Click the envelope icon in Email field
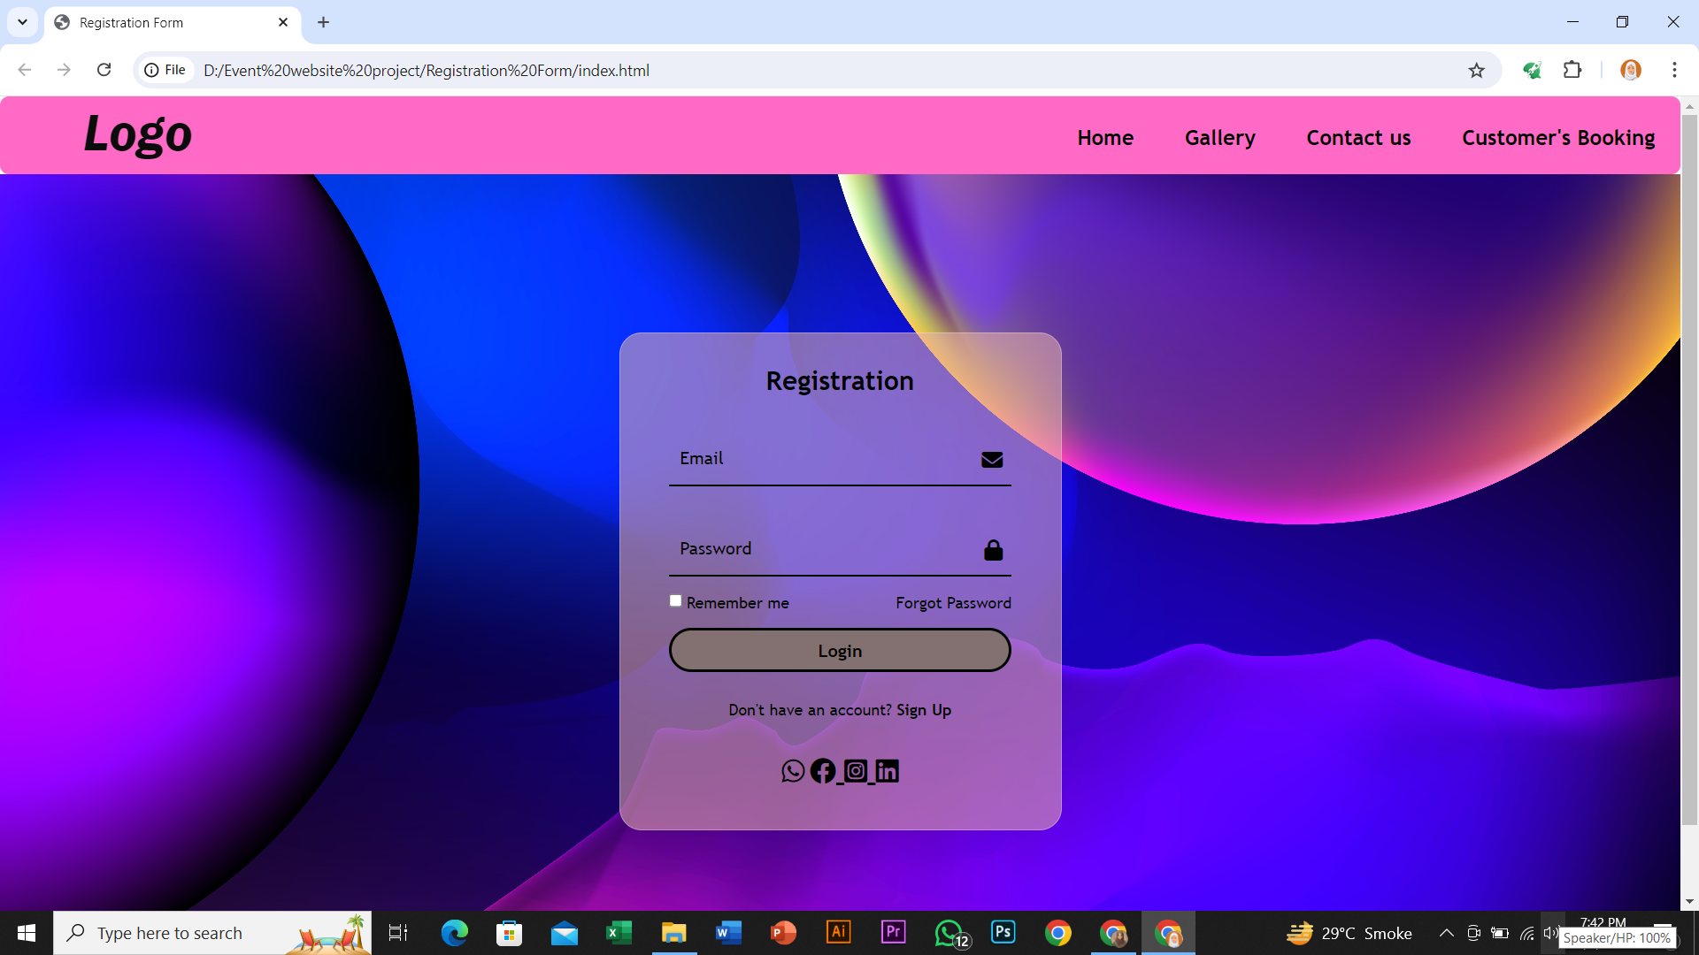The width and height of the screenshot is (1699, 955). pyautogui.click(x=992, y=460)
